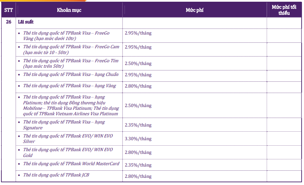Viewport: 304px width, 185px height.
Task: Select the EVO/ WIN EVO Gold entry
Action: (x=68, y=153)
